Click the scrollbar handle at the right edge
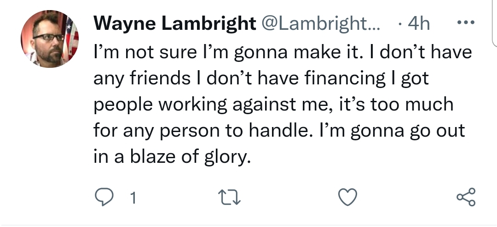The width and height of the screenshot is (497, 227). 494,23
